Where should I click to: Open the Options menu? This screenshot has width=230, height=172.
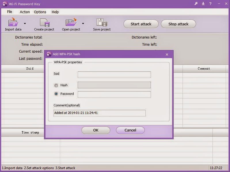[x=40, y=12]
